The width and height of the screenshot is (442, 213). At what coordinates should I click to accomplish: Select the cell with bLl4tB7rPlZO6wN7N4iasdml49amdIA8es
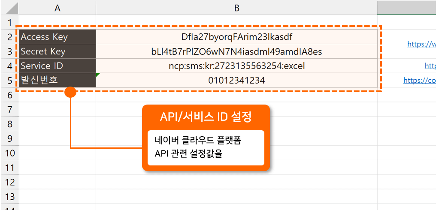point(236,51)
